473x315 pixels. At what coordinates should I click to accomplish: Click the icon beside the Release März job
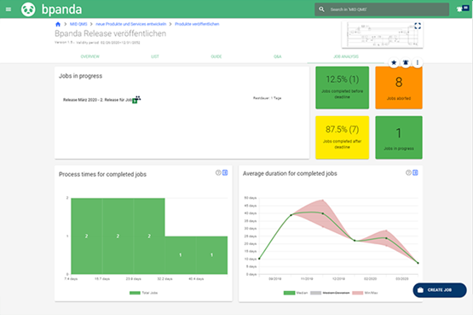136,99
